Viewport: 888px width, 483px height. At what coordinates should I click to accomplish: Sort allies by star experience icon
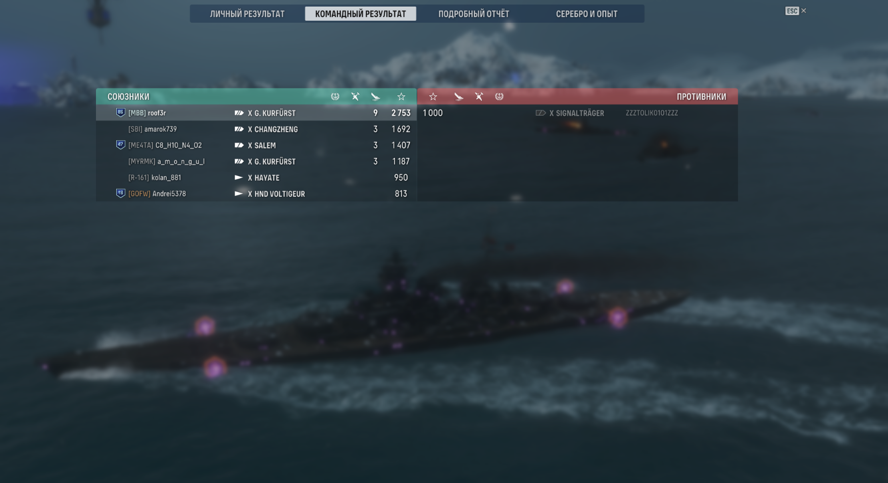click(401, 96)
